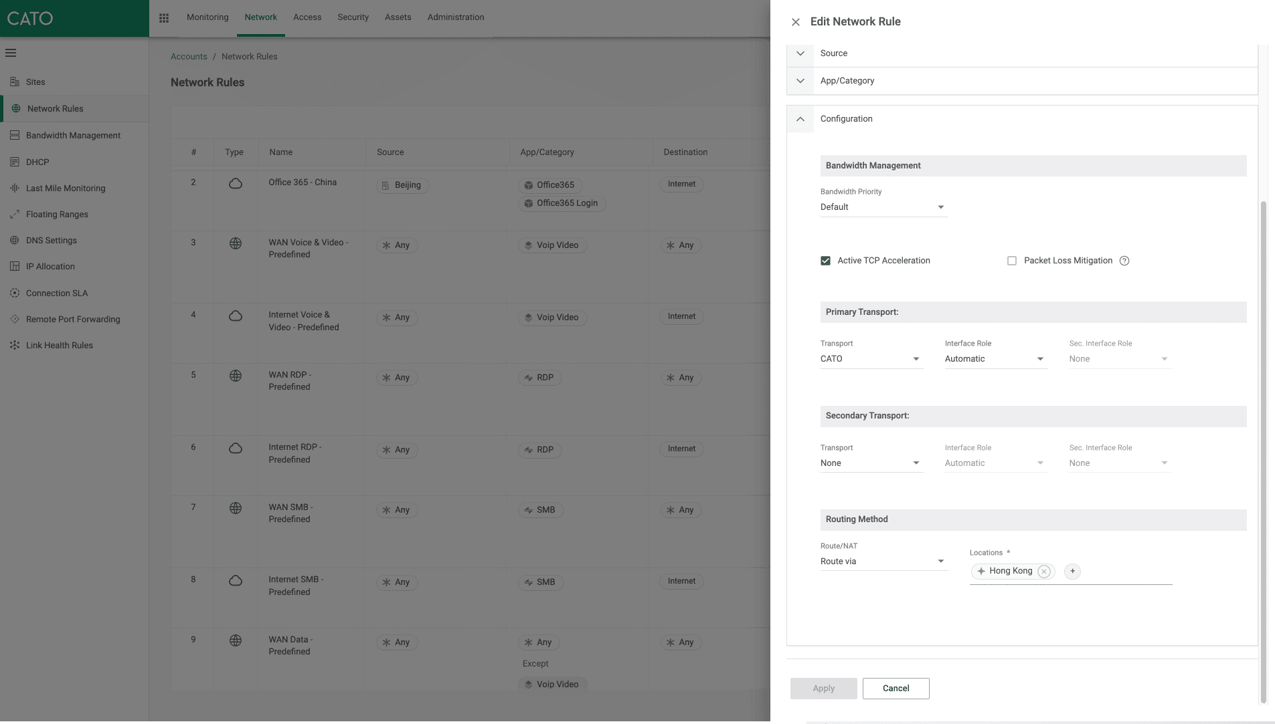This screenshot has height=724, width=1275.
Task: Click Voip Video chip in WAN Voice row
Action: click(553, 245)
